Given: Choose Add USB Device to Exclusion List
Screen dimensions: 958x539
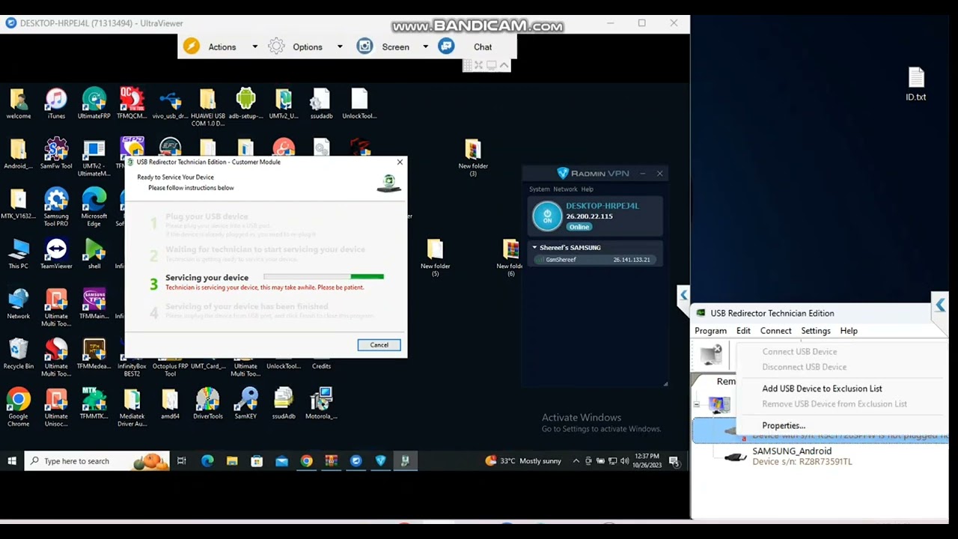Looking at the screenshot, I should click(x=822, y=389).
